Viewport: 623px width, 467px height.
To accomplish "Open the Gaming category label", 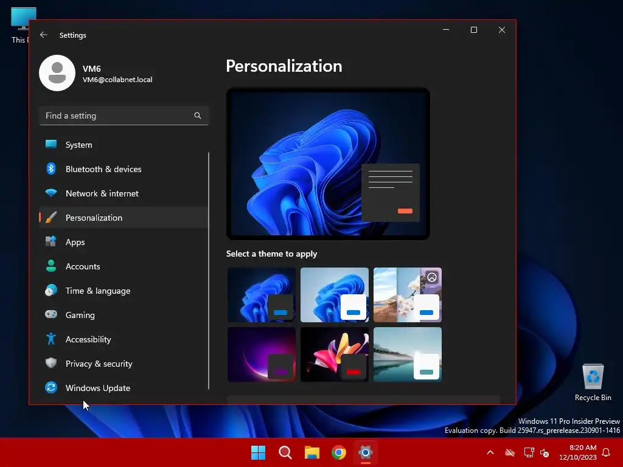I will coord(80,316).
